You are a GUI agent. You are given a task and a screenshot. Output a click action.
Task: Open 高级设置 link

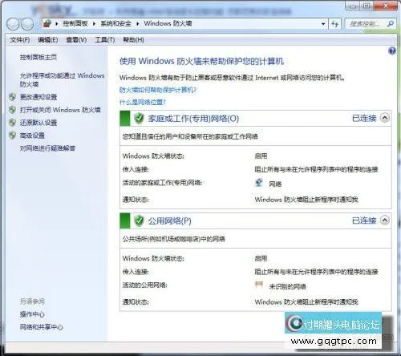click(32, 136)
